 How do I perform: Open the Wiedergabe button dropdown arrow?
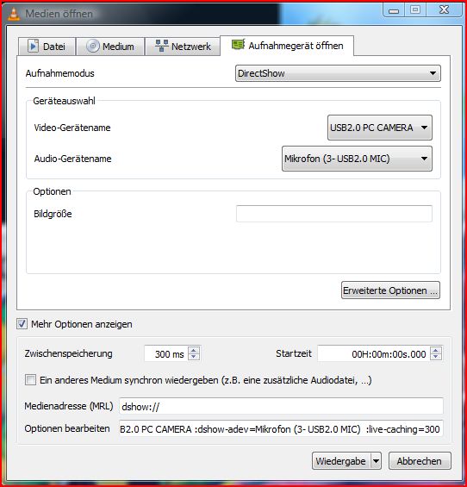click(376, 461)
